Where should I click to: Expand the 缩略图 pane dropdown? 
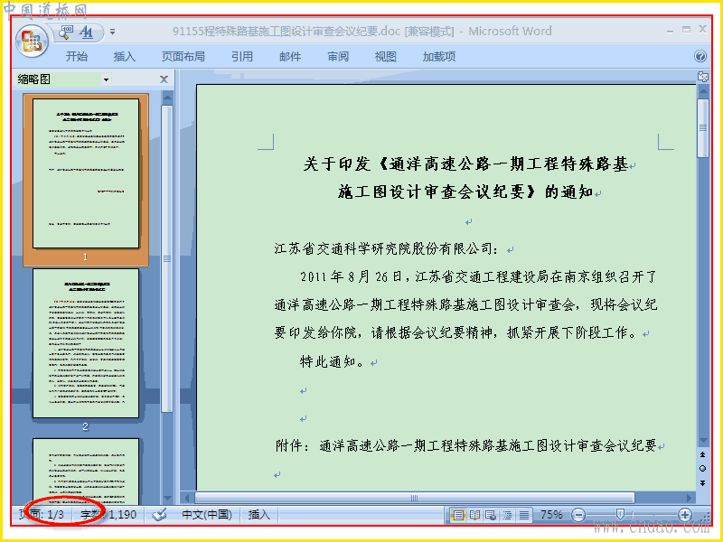point(106,79)
